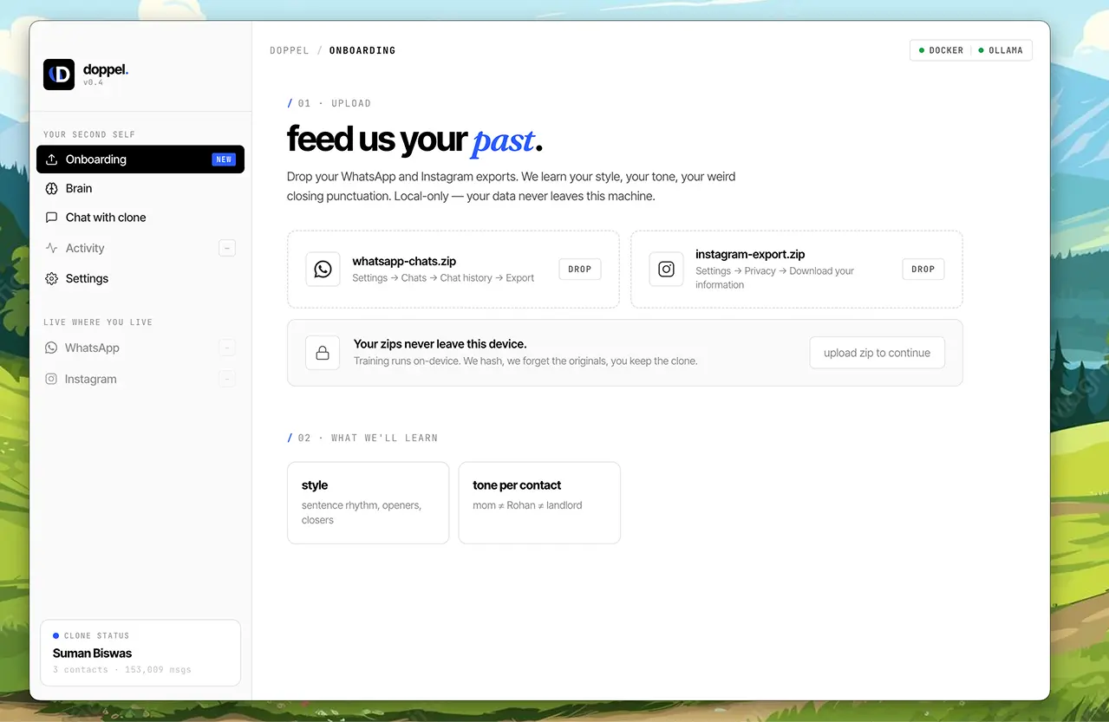Image resolution: width=1109 pixels, height=722 pixels.
Task: Open the Suman Biswas clone status card
Action: [x=140, y=653]
